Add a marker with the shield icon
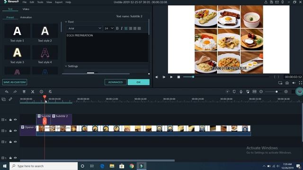Image resolution: width=303 pixels, height=170 pixels. click(234, 92)
